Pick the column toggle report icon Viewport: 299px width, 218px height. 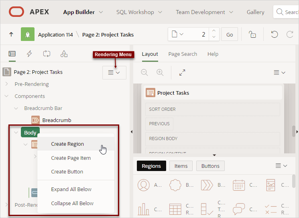pos(207,209)
